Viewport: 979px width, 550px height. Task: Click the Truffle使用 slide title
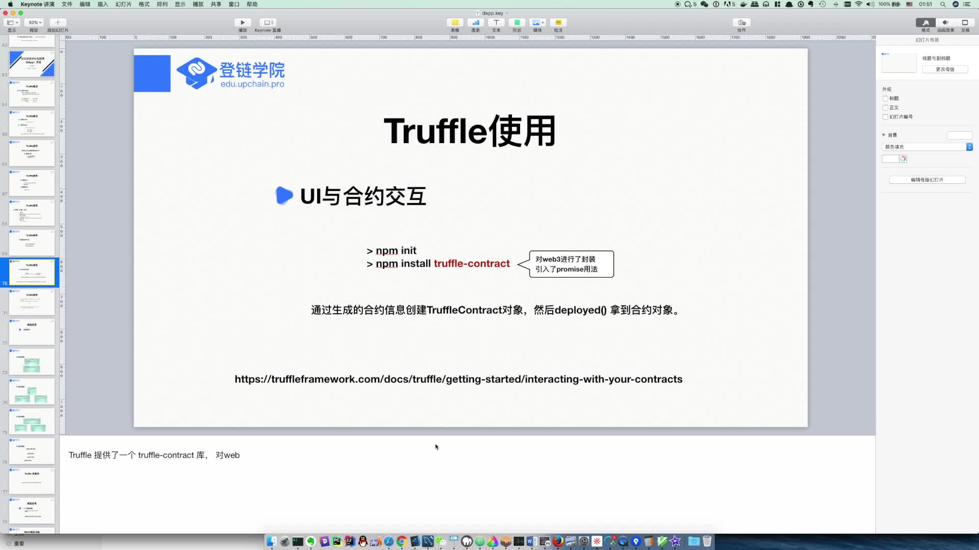470,131
